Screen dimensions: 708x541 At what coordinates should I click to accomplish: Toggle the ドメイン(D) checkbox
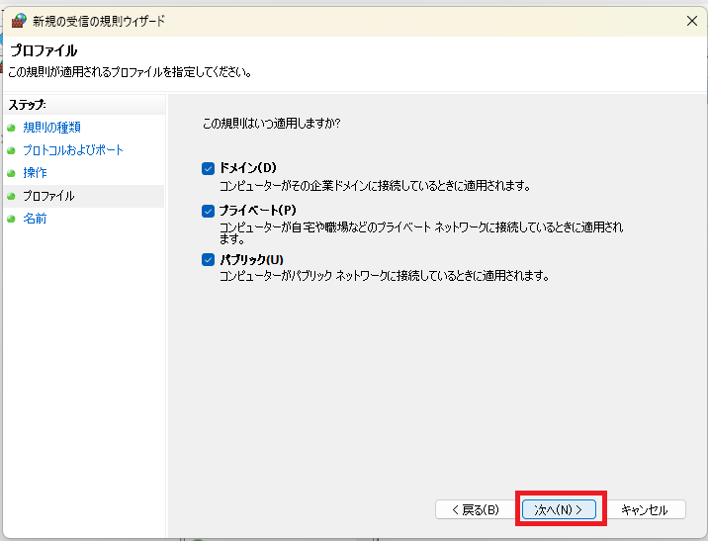[208, 168]
